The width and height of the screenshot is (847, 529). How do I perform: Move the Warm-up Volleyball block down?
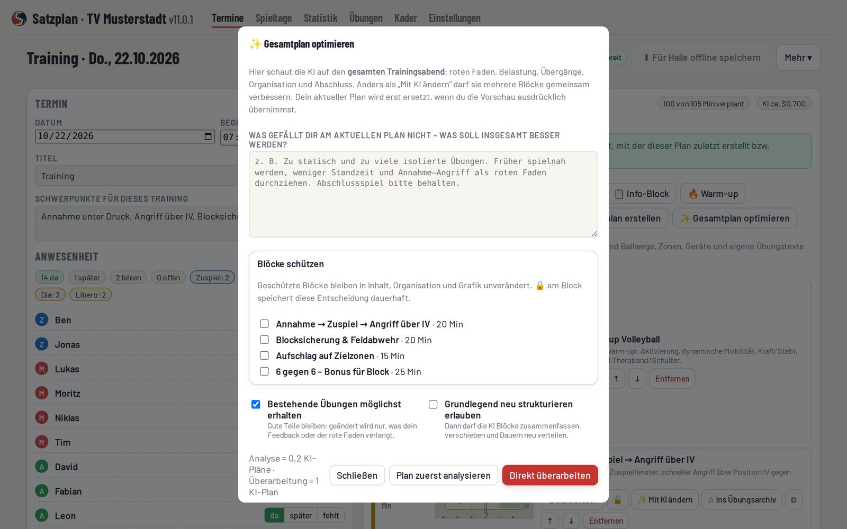click(637, 379)
